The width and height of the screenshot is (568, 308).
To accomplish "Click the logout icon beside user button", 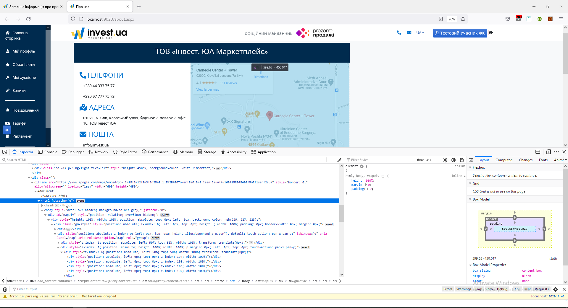I will [491, 33].
